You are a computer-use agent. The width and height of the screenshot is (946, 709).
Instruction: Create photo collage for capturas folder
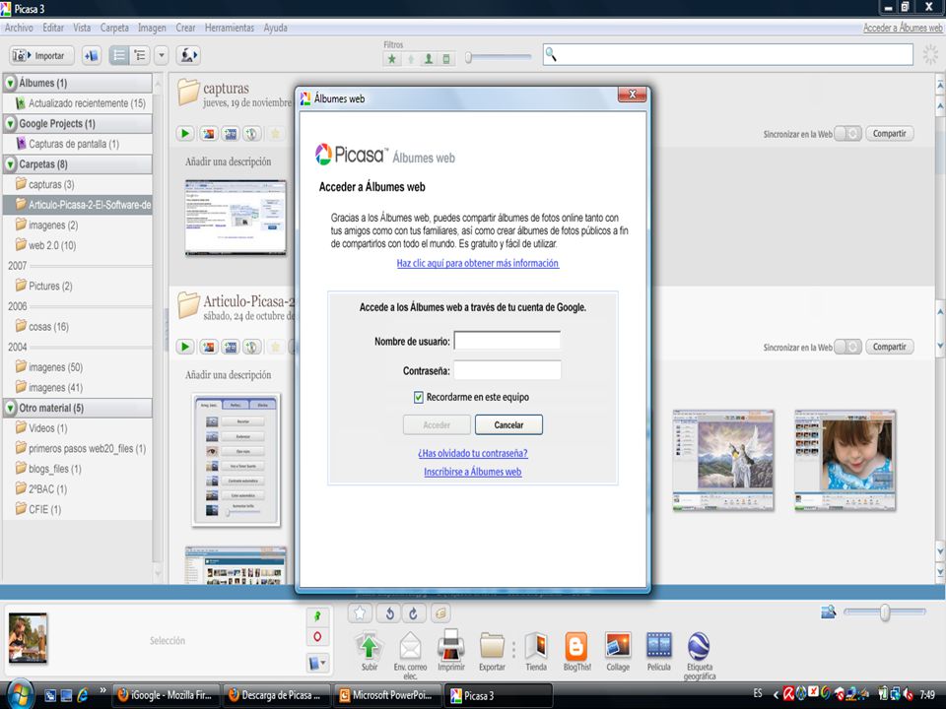tap(208, 133)
